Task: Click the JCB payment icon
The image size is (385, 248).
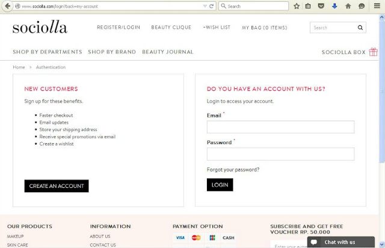Action: pos(212,237)
